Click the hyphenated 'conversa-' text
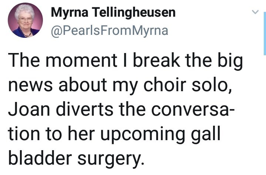 [193, 110]
